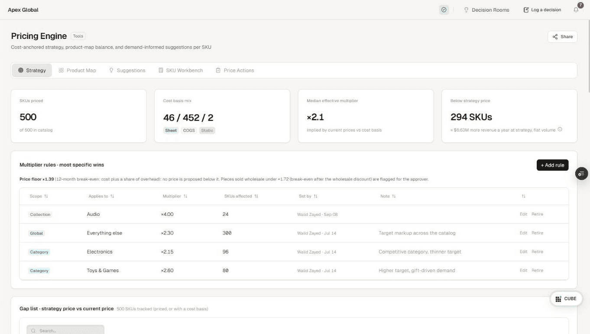590x334 pixels.
Task: Sort by the Scope column arrows
Action: coord(46,196)
